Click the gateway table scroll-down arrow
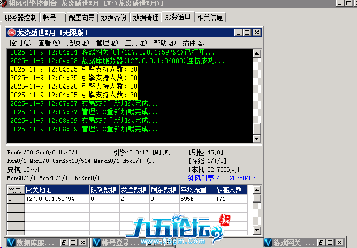 pyautogui.click(x=256, y=230)
